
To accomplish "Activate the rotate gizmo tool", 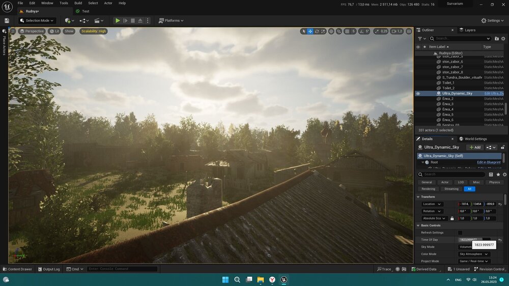I will point(317,31).
